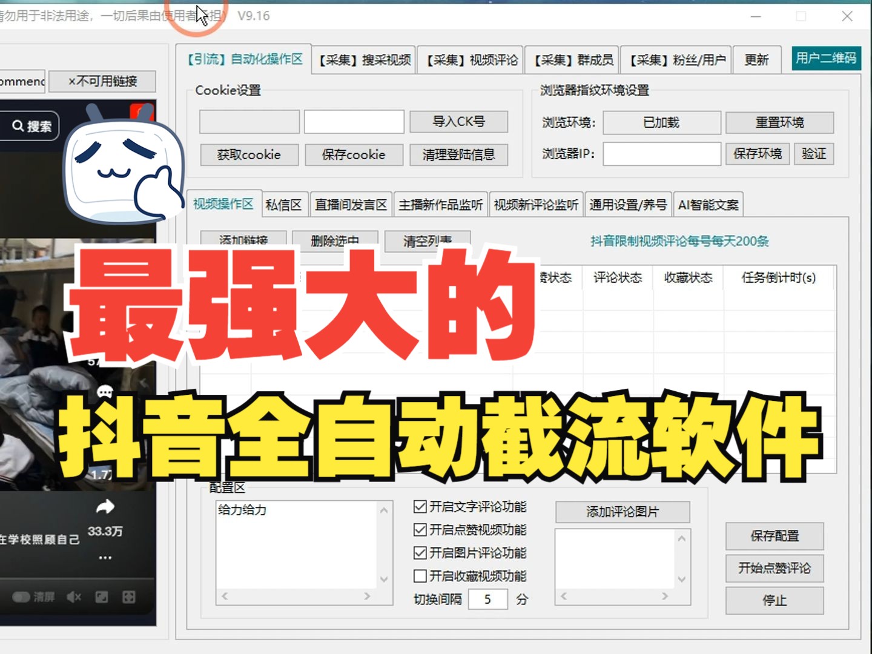Click 开始点赞评论 to start
872x654 pixels.
pyautogui.click(x=775, y=568)
